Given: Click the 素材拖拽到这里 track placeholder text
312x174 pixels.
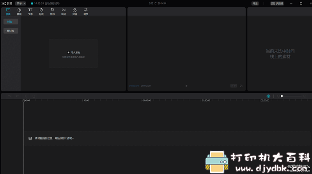Looking at the screenshot, I should pyautogui.click(x=54, y=138).
